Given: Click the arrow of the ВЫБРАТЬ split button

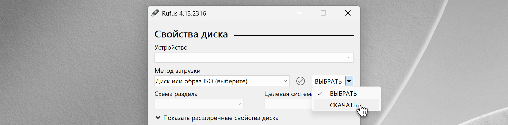Looking at the screenshot, I should pyautogui.click(x=349, y=81).
